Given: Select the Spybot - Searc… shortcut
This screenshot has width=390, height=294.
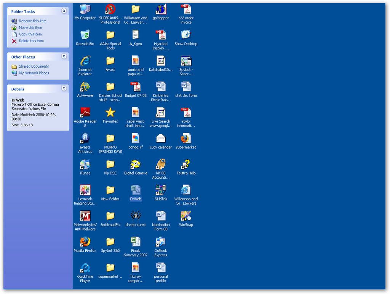Looking at the screenshot, I should pyautogui.click(x=186, y=61).
